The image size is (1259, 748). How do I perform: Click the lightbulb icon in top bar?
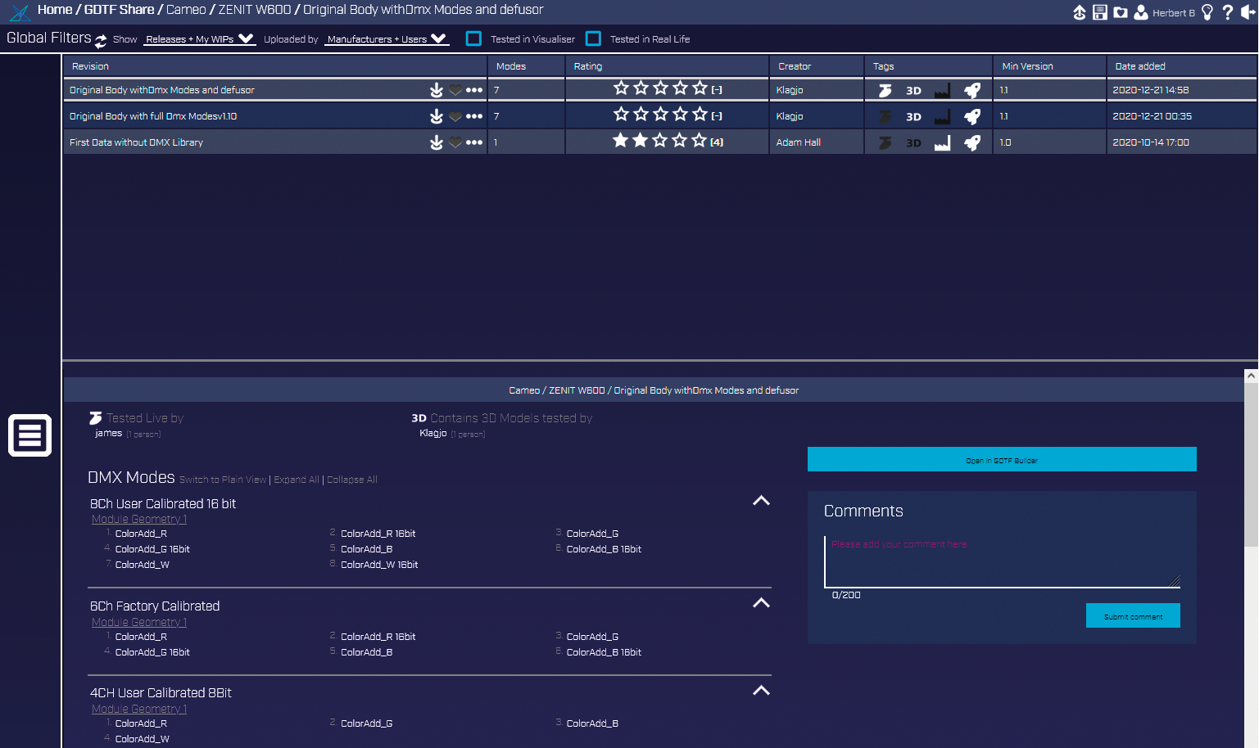click(x=1207, y=12)
